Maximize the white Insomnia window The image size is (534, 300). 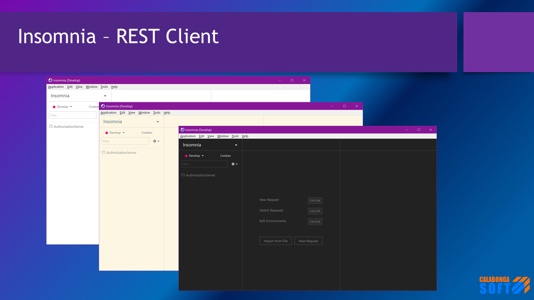292,80
